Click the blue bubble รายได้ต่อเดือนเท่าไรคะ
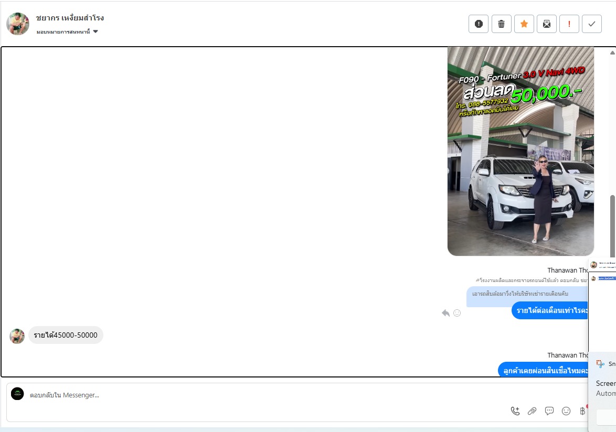This screenshot has width=616, height=432. tap(550, 310)
